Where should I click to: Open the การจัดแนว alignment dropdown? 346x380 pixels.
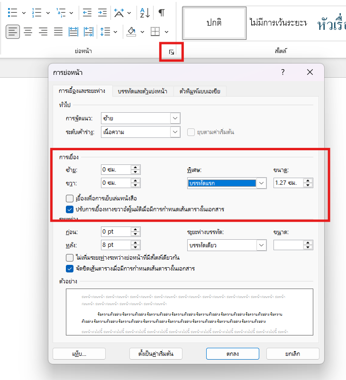point(141,118)
